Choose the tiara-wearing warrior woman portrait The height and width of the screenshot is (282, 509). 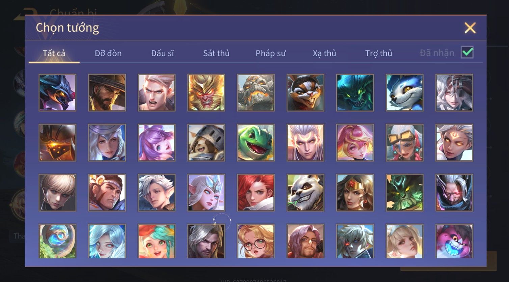click(355, 193)
